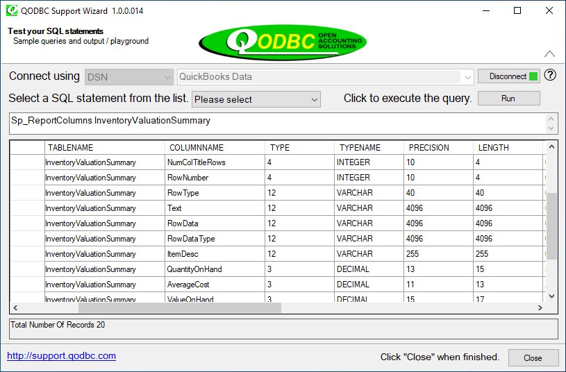Screen dimensions: 566x372
Task: Click the LENGTH column header
Action: [x=508, y=148]
